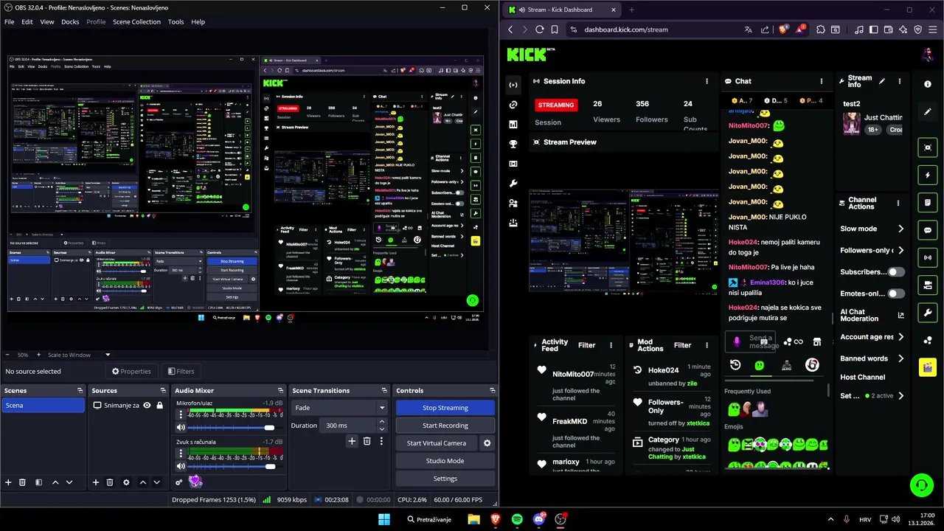Open Kick Stream sidebar icon
The width and height of the screenshot is (944, 531).
(x=513, y=85)
